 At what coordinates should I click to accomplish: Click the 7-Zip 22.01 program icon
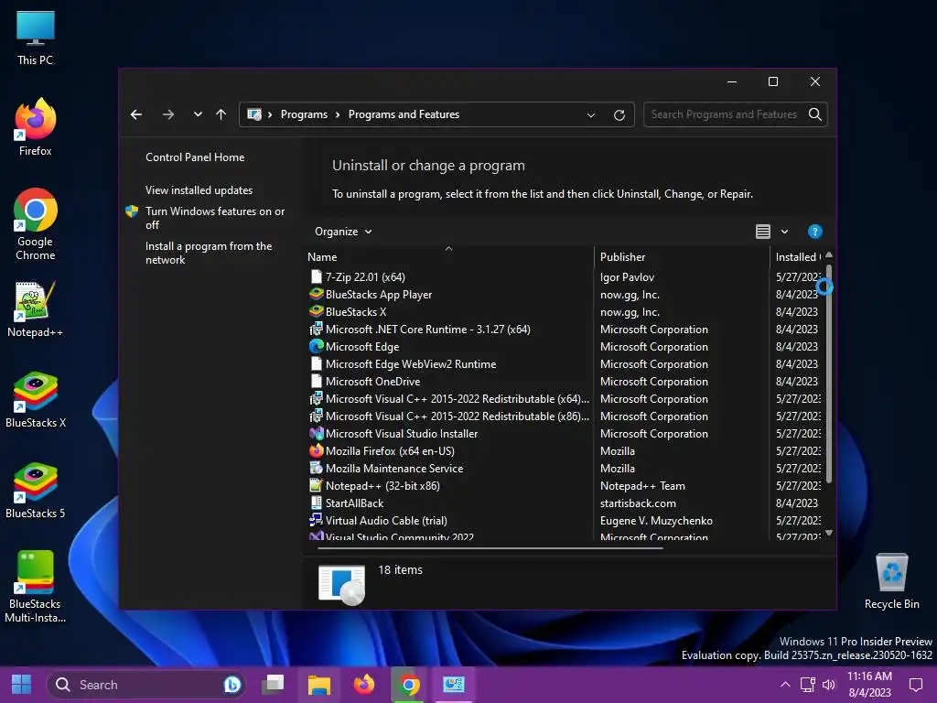click(x=316, y=276)
